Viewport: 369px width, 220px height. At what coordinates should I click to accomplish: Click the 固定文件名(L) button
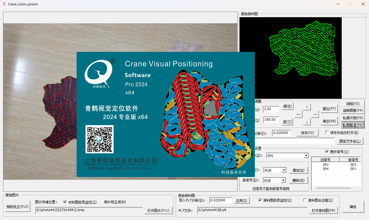[x=350, y=141]
